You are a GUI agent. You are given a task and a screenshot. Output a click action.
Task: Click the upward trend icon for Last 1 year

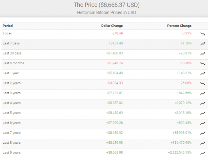[203, 74]
